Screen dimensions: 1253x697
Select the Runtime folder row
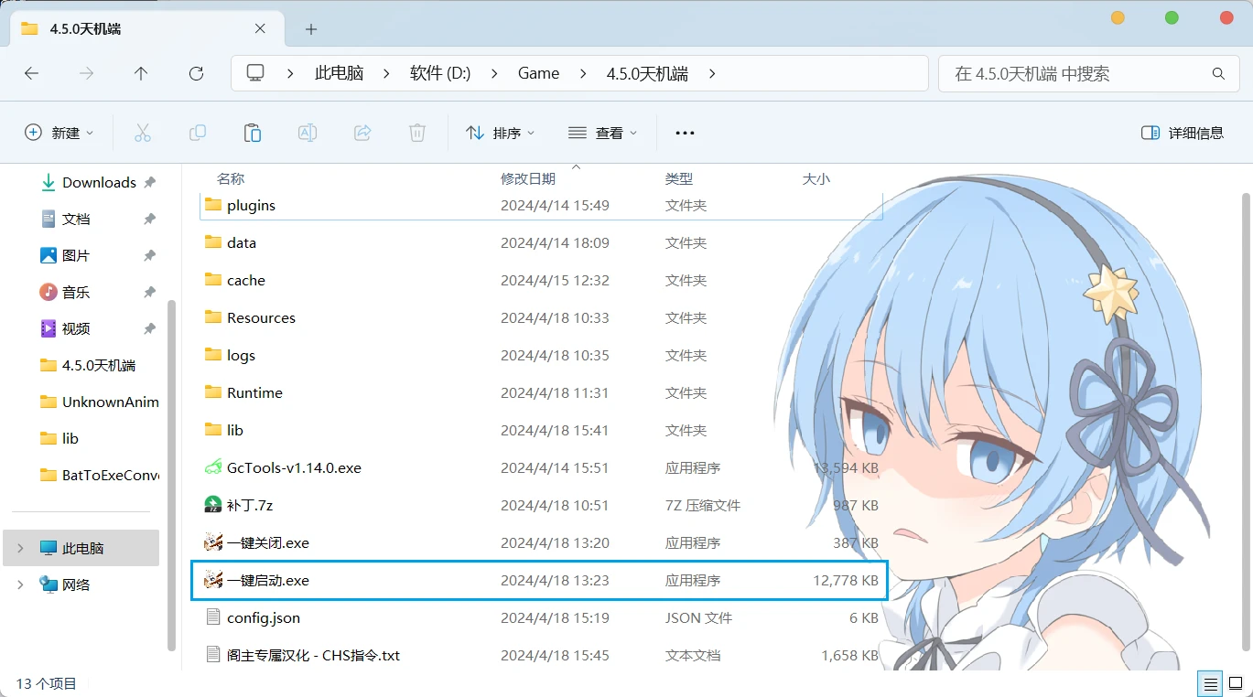(x=539, y=392)
